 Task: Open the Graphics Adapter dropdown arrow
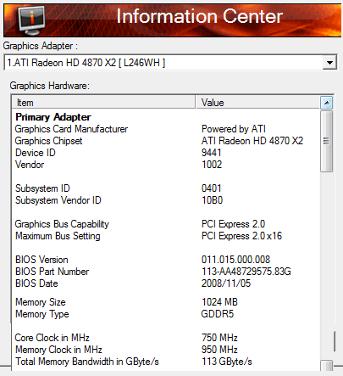pos(329,62)
